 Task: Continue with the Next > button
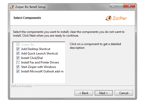104,93
